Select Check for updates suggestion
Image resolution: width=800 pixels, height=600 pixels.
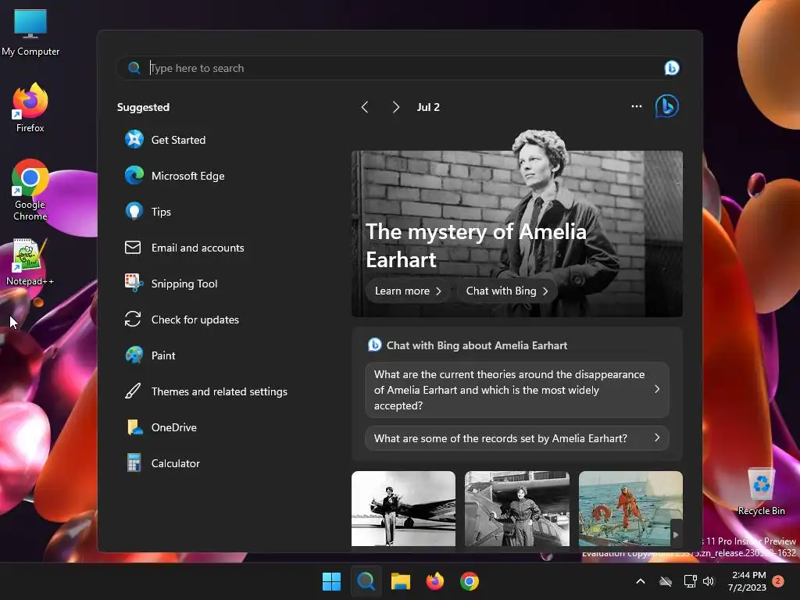point(181,320)
